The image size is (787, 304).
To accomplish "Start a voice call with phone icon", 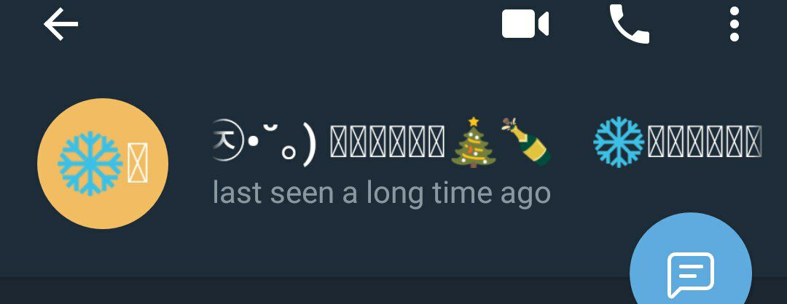I will point(630,24).
